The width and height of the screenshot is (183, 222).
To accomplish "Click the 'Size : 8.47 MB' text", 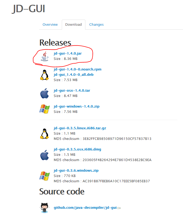I will (x=66, y=96).
